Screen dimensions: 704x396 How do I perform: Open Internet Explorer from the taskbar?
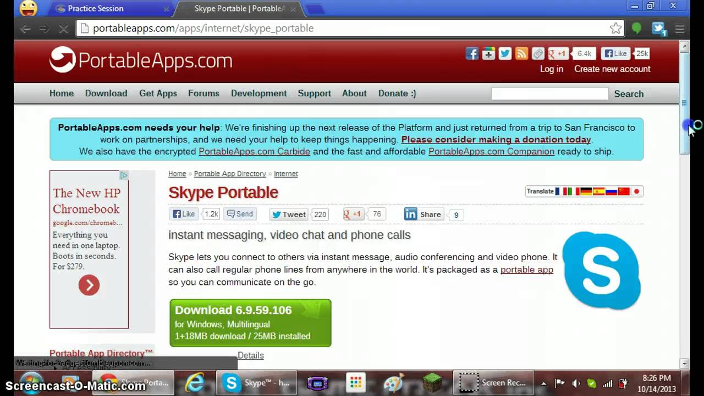coord(195,383)
